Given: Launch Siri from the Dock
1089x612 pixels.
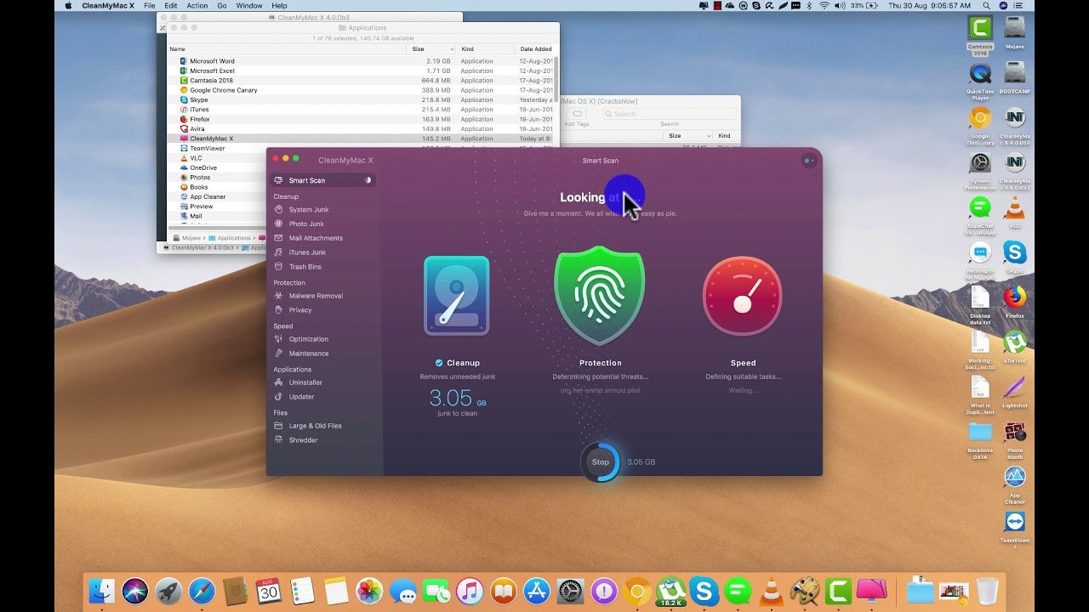Looking at the screenshot, I should 135,591.
